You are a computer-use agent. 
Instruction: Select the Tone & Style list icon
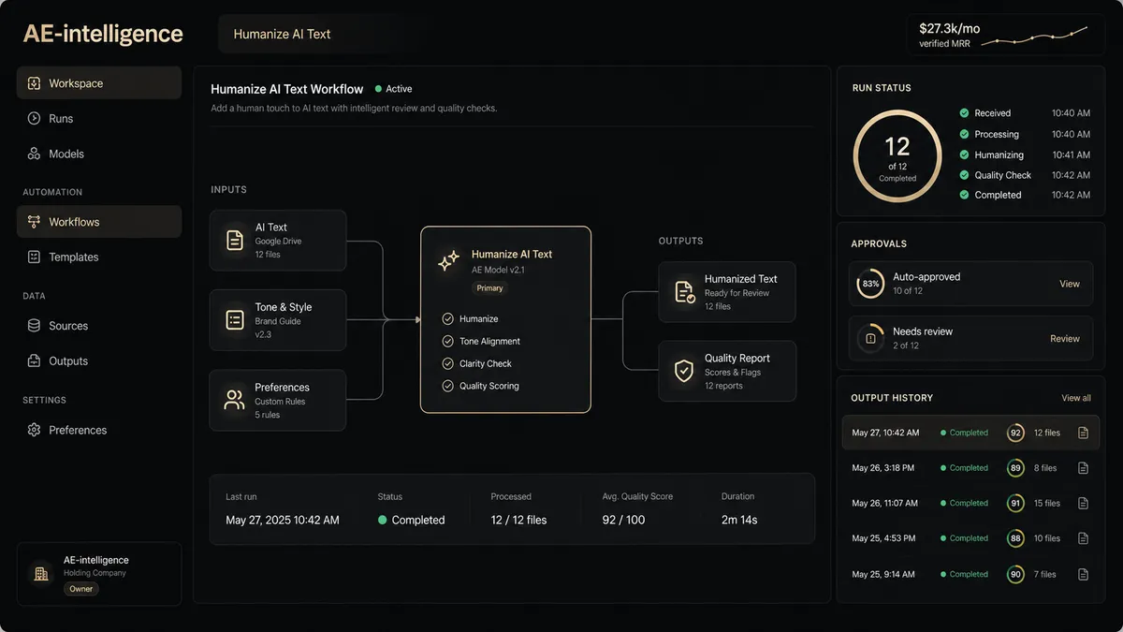tap(235, 320)
